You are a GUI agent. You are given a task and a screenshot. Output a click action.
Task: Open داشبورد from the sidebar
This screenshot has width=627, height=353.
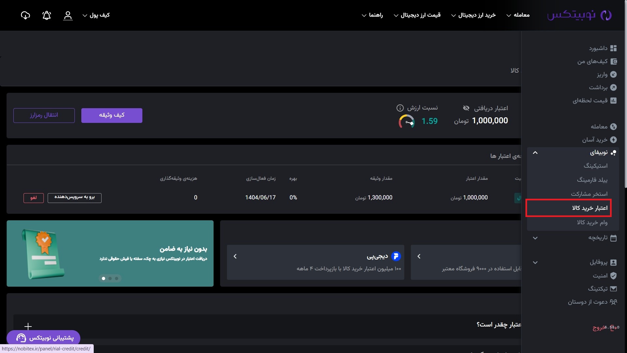(598, 48)
